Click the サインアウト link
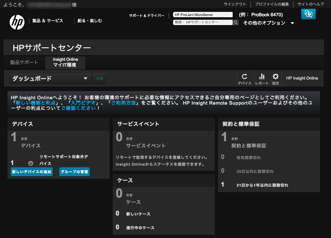 [x=235, y=4]
